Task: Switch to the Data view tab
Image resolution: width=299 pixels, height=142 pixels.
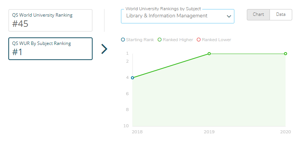Action: click(281, 15)
